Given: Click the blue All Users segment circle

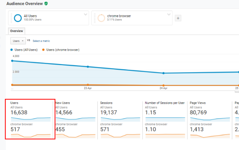Looking at the screenshot, I should click(18, 18).
